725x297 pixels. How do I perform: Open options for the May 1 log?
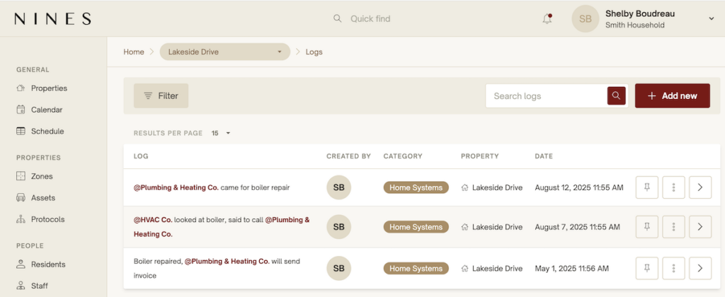(674, 268)
